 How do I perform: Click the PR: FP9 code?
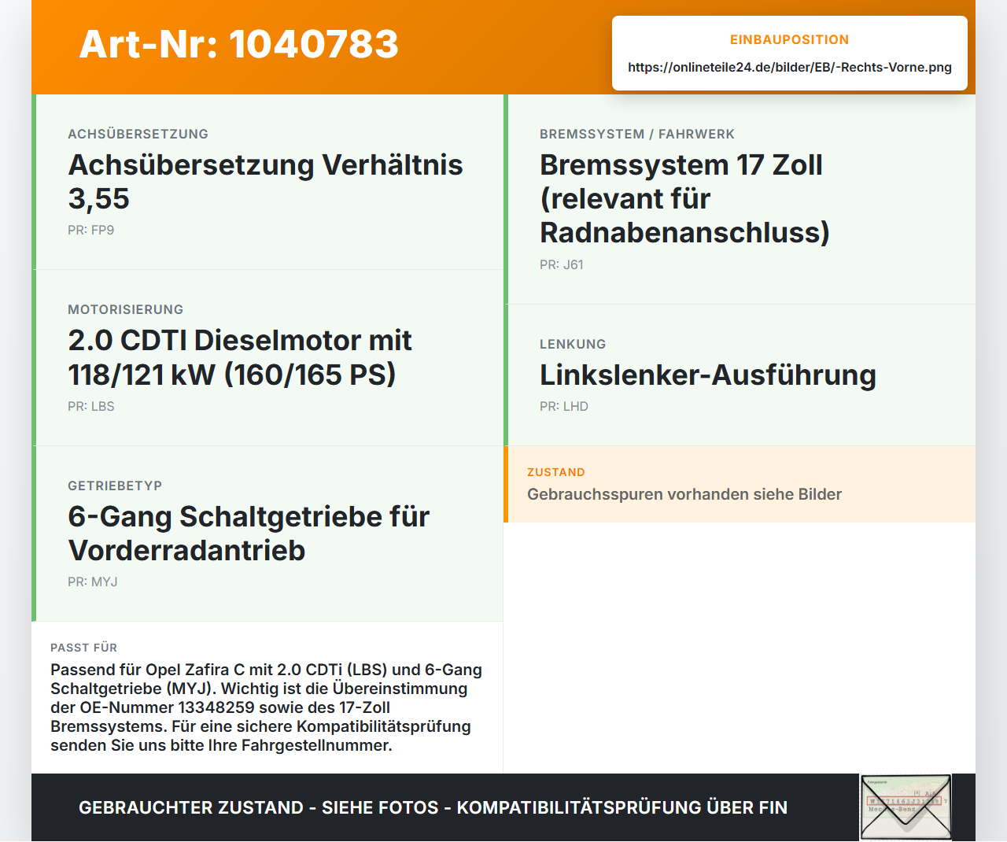[x=90, y=231]
